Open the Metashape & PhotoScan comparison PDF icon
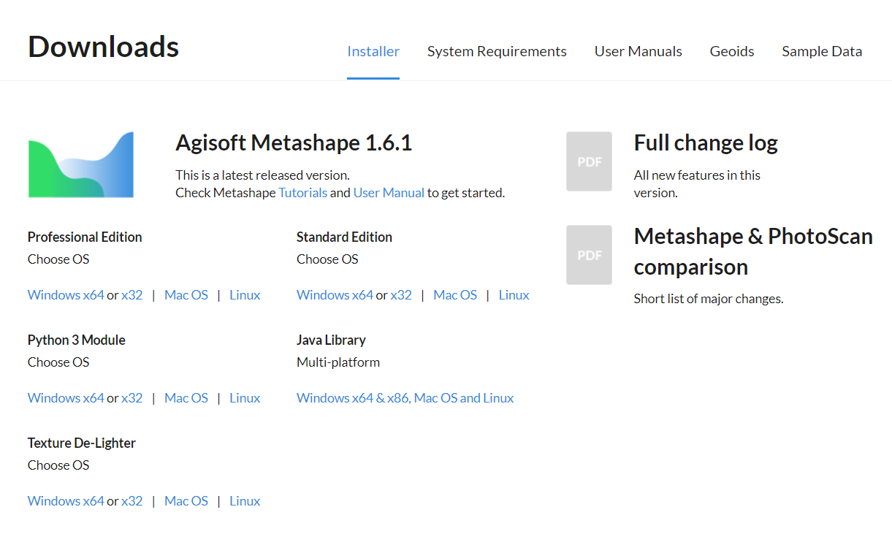 click(x=589, y=255)
